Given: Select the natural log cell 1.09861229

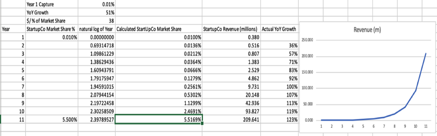Looking at the screenshot, I should pyautogui.click(x=97, y=54).
